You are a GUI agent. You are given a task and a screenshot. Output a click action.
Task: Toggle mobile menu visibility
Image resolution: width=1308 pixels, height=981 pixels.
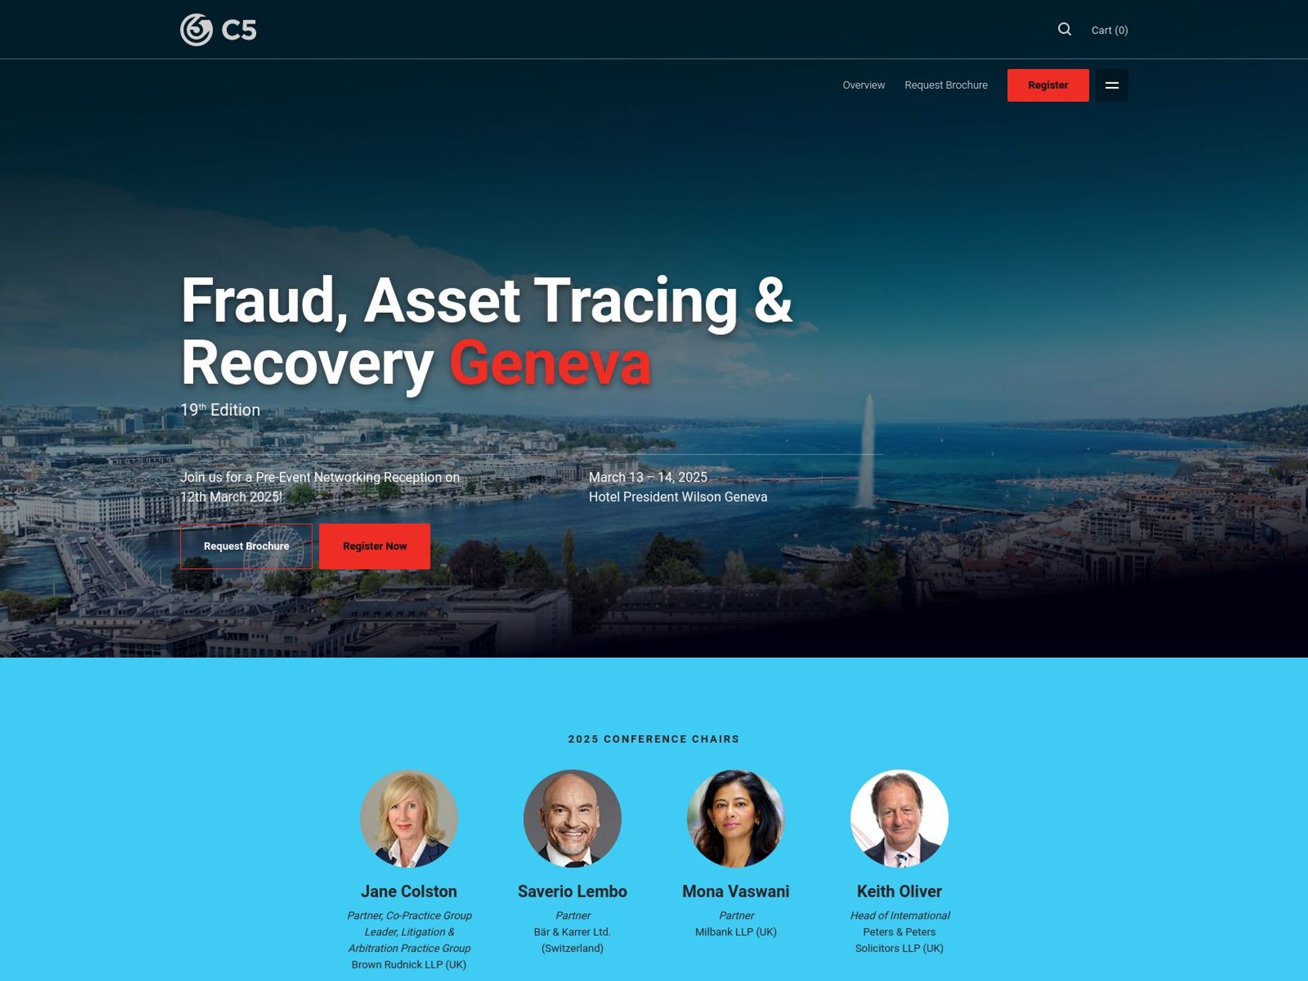1112,84
